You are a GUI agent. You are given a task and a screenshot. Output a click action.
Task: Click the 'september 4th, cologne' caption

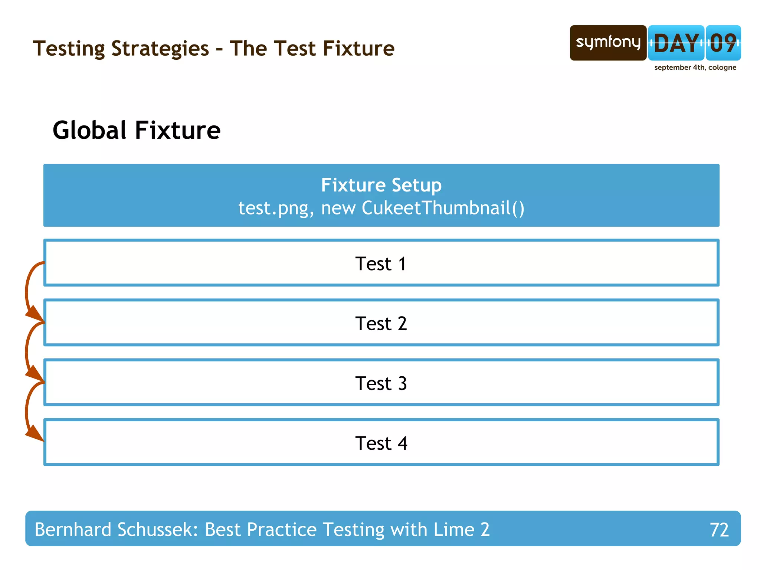pyautogui.click(x=695, y=68)
